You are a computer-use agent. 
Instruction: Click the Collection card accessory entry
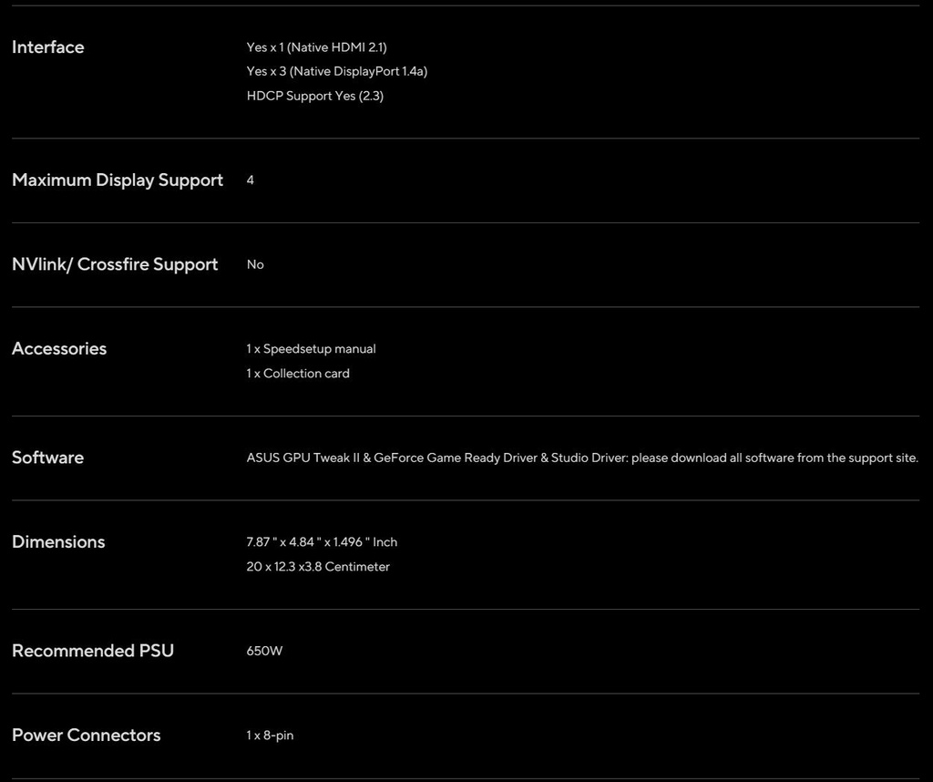(x=298, y=374)
